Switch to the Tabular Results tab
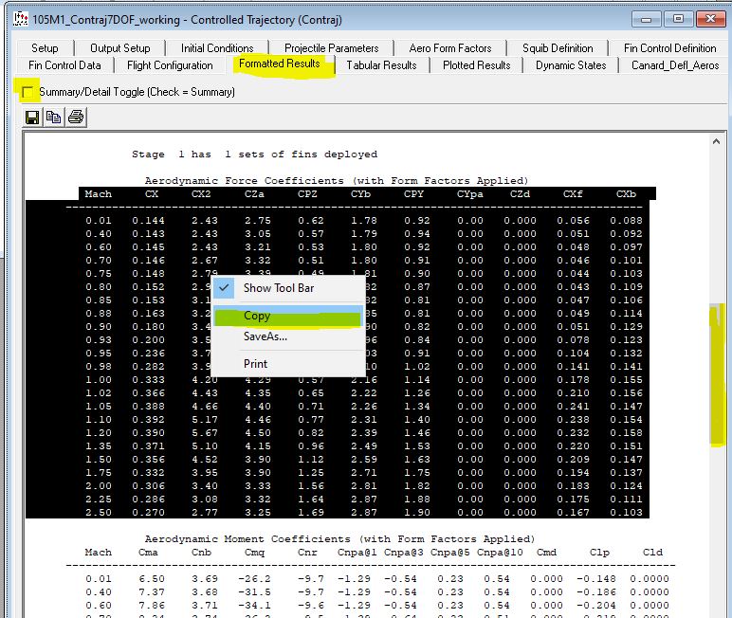Viewport: 732px width, 618px height. tap(380, 65)
